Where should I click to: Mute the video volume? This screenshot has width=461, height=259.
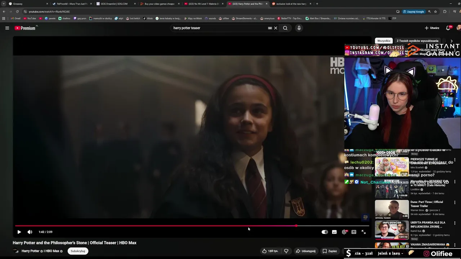point(30,232)
